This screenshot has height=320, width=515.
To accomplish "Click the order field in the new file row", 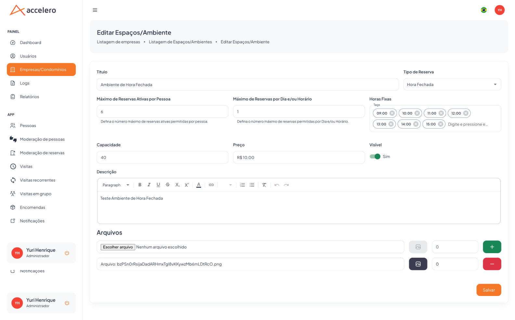I will (455, 247).
